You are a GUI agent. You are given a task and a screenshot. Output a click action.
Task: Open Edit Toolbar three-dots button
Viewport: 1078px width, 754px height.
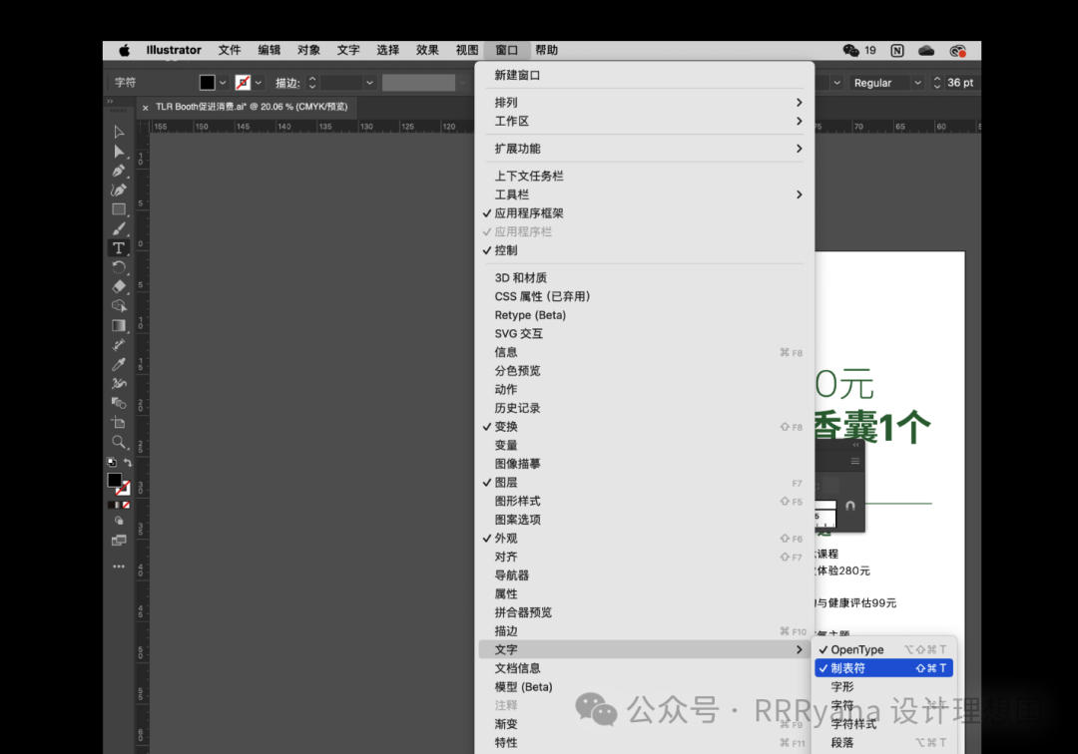pos(119,566)
